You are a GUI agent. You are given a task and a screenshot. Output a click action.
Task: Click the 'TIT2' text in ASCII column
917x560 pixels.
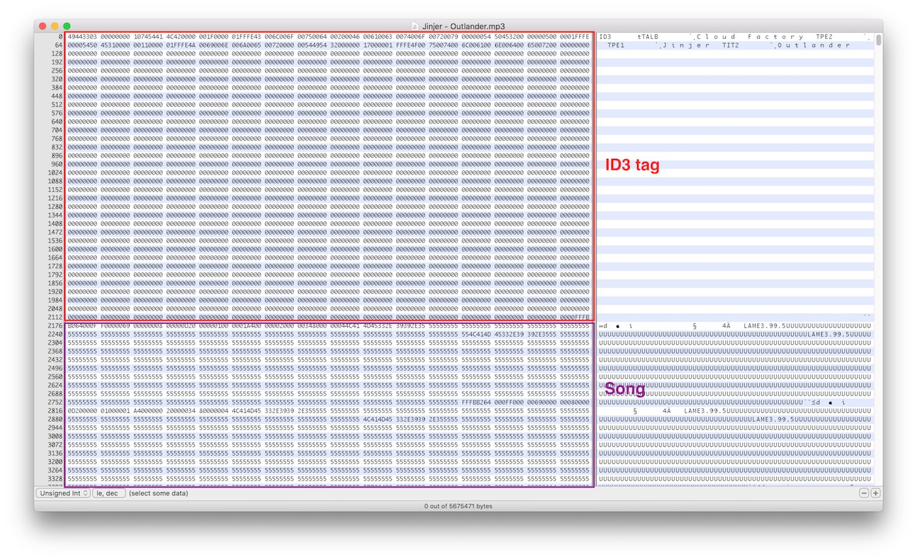tap(731, 45)
